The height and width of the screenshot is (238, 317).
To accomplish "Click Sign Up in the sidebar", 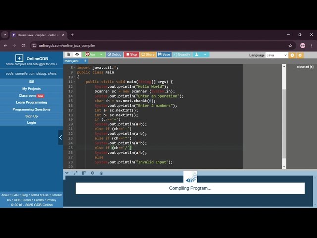I will point(31,116).
